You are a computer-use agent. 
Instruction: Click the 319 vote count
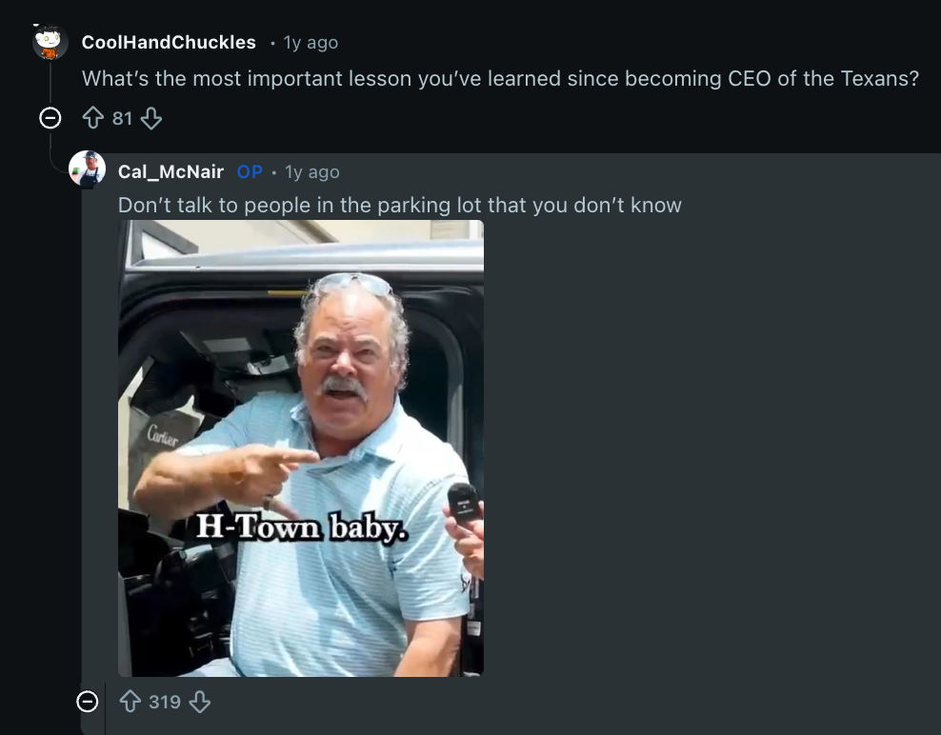click(x=164, y=702)
